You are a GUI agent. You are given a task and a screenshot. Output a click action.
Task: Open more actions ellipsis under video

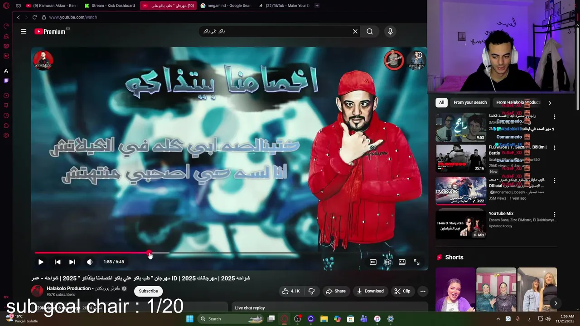pyautogui.click(x=423, y=291)
